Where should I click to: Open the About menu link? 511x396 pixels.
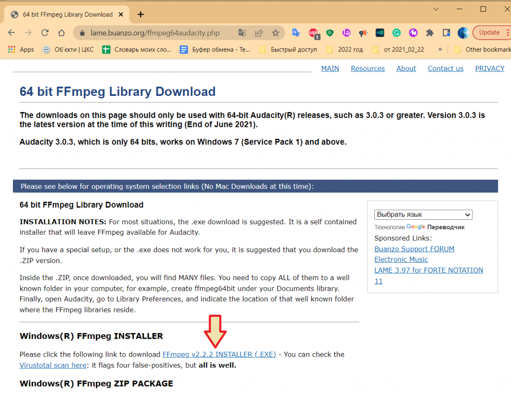[x=406, y=68]
